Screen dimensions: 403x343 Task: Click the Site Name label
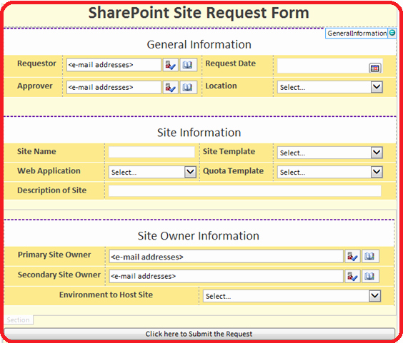(x=36, y=151)
